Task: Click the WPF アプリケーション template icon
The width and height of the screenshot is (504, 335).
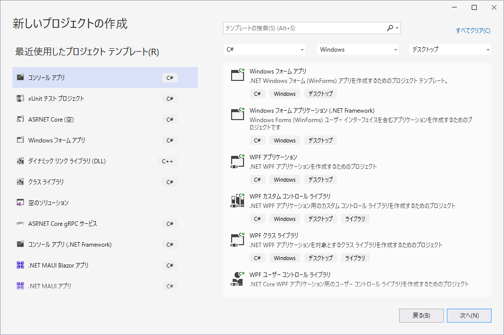Action: 238,161
